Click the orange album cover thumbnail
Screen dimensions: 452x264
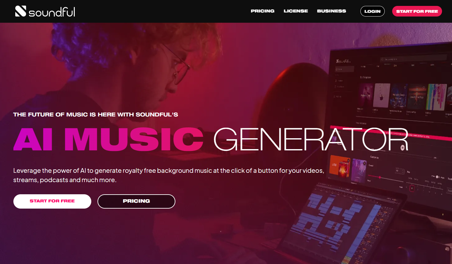pyautogui.click(x=340, y=167)
